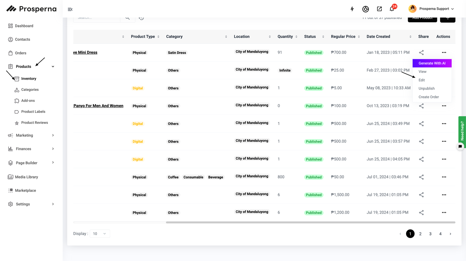The image size is (466, 261).
Task: Click share icon for Panyo For Men And Women
Action: pos(421,106)
